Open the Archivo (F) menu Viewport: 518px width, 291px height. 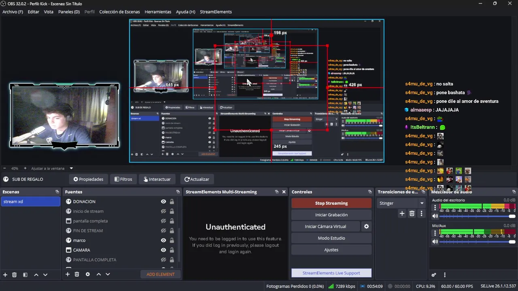coord(13,12)
